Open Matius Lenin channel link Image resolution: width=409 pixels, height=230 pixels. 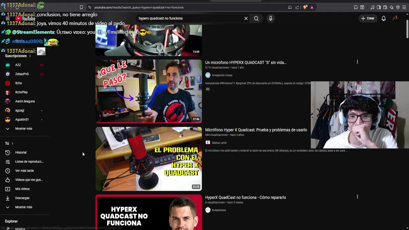click(219, 143)
